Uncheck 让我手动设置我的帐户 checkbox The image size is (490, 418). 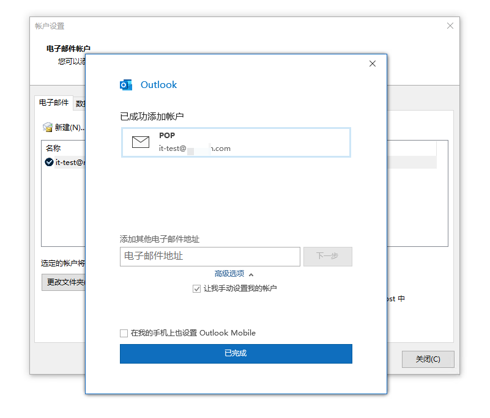196,289
